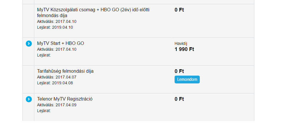
Task: Select the Tarifahűség felmondási díja title
Action: (65, 71)
